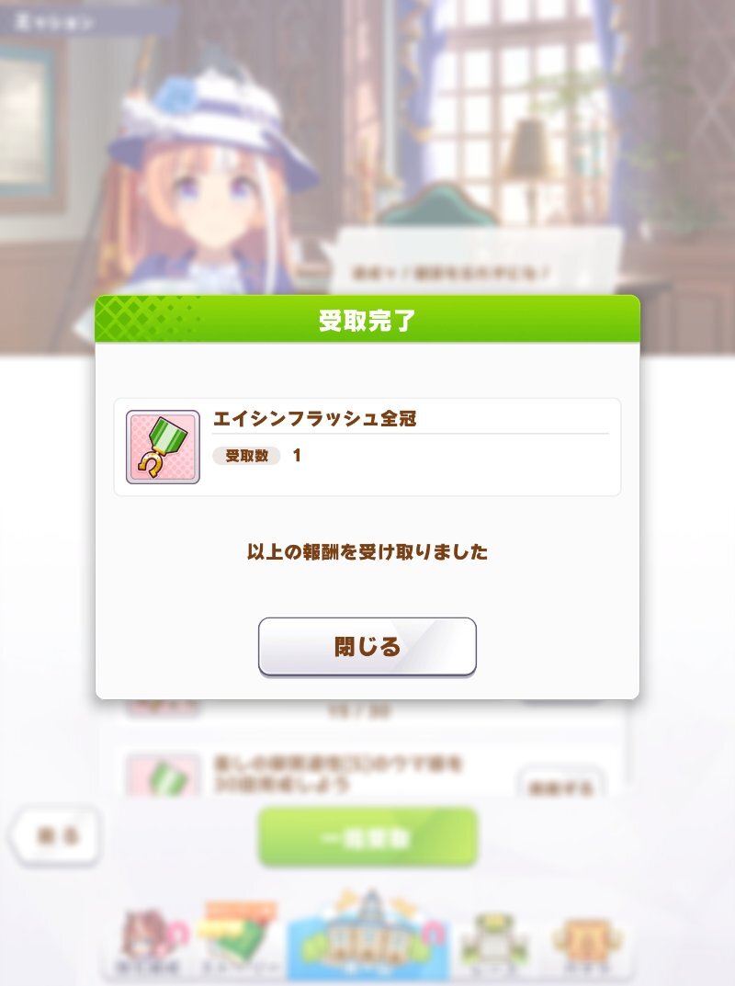Image resolution: width=735 pixels, height=986 pixels.
Task: Click the 受取数 count label
Action: (246, 455)
